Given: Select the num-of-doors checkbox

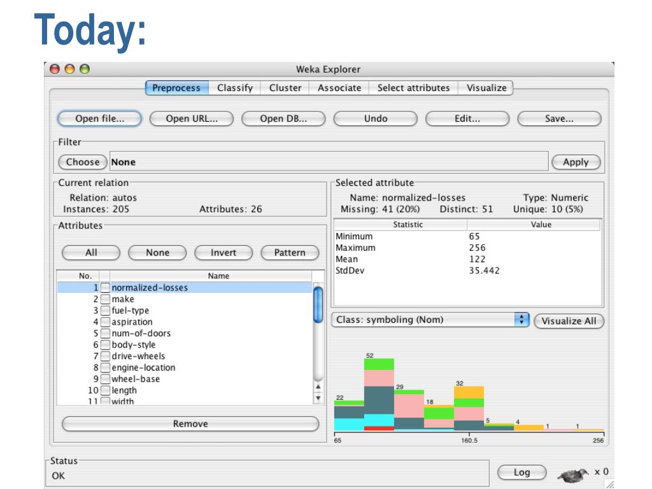Looking at the screenshot, I should point(105,333).
